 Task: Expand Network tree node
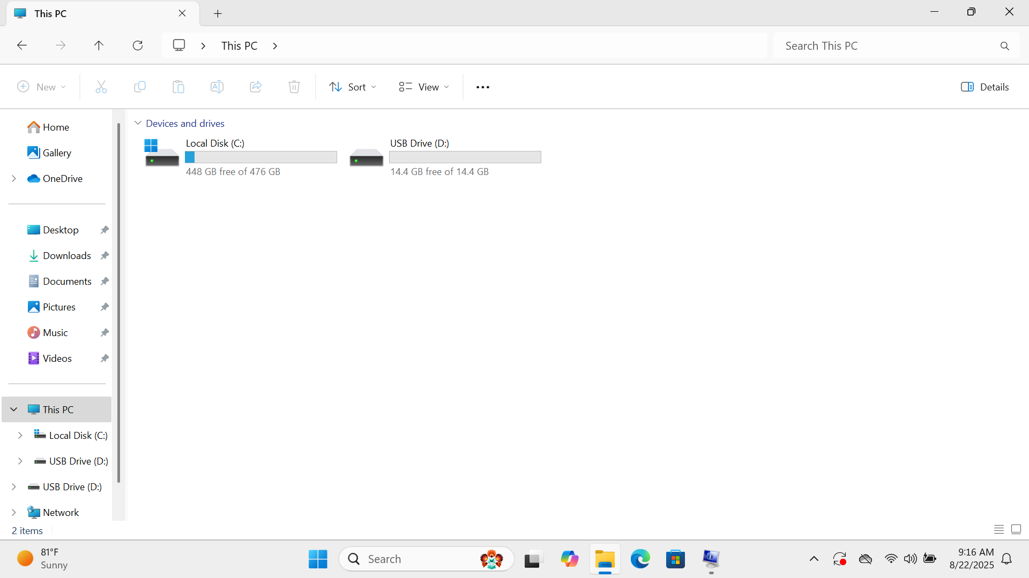[x=14, y=512]
